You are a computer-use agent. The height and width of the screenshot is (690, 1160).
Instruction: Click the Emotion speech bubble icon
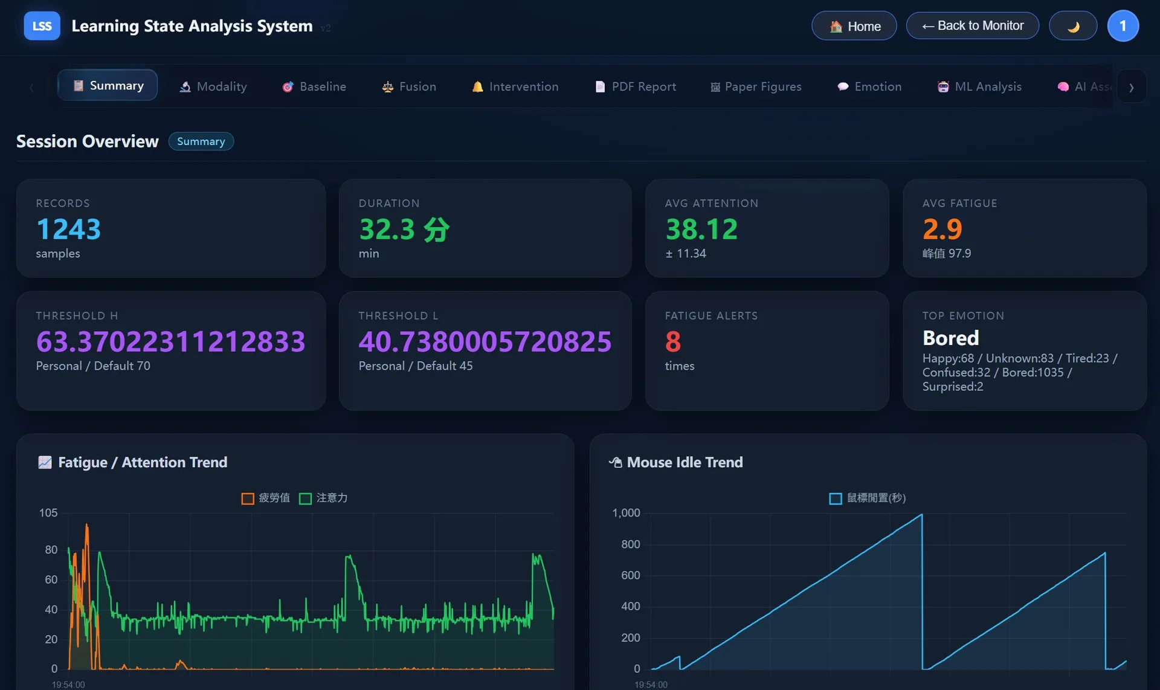[843, 87]
